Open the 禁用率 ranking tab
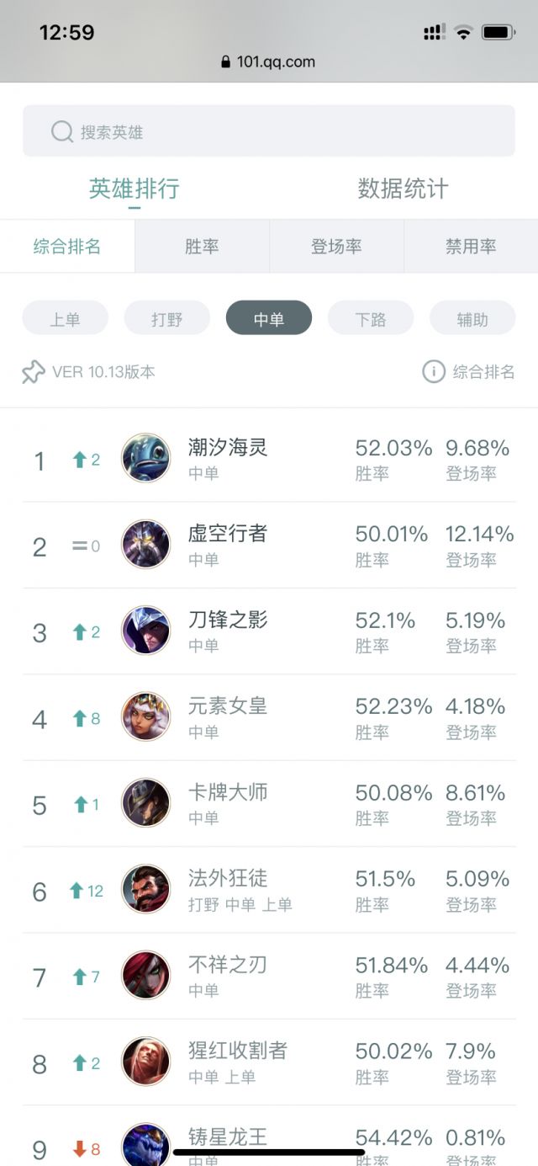Screen dimensions: 538x1166 471,246
